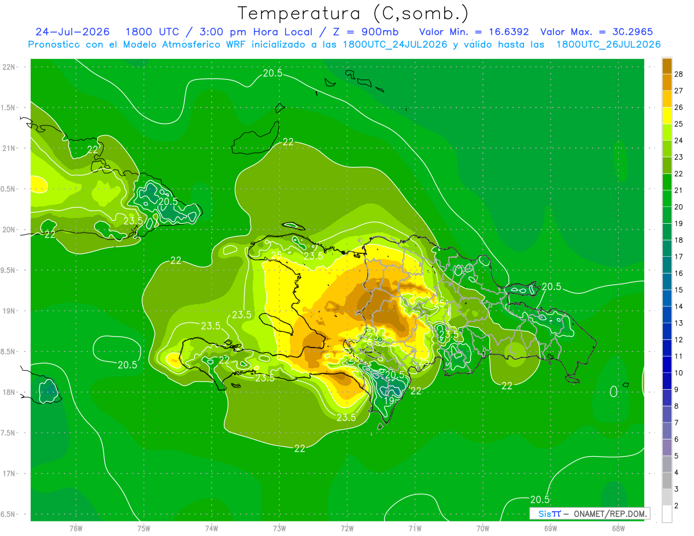This screenshot has height=536, width=694.
Task: Click the legend swatch between 14 and 15
Action: click(x=667, y=298)
